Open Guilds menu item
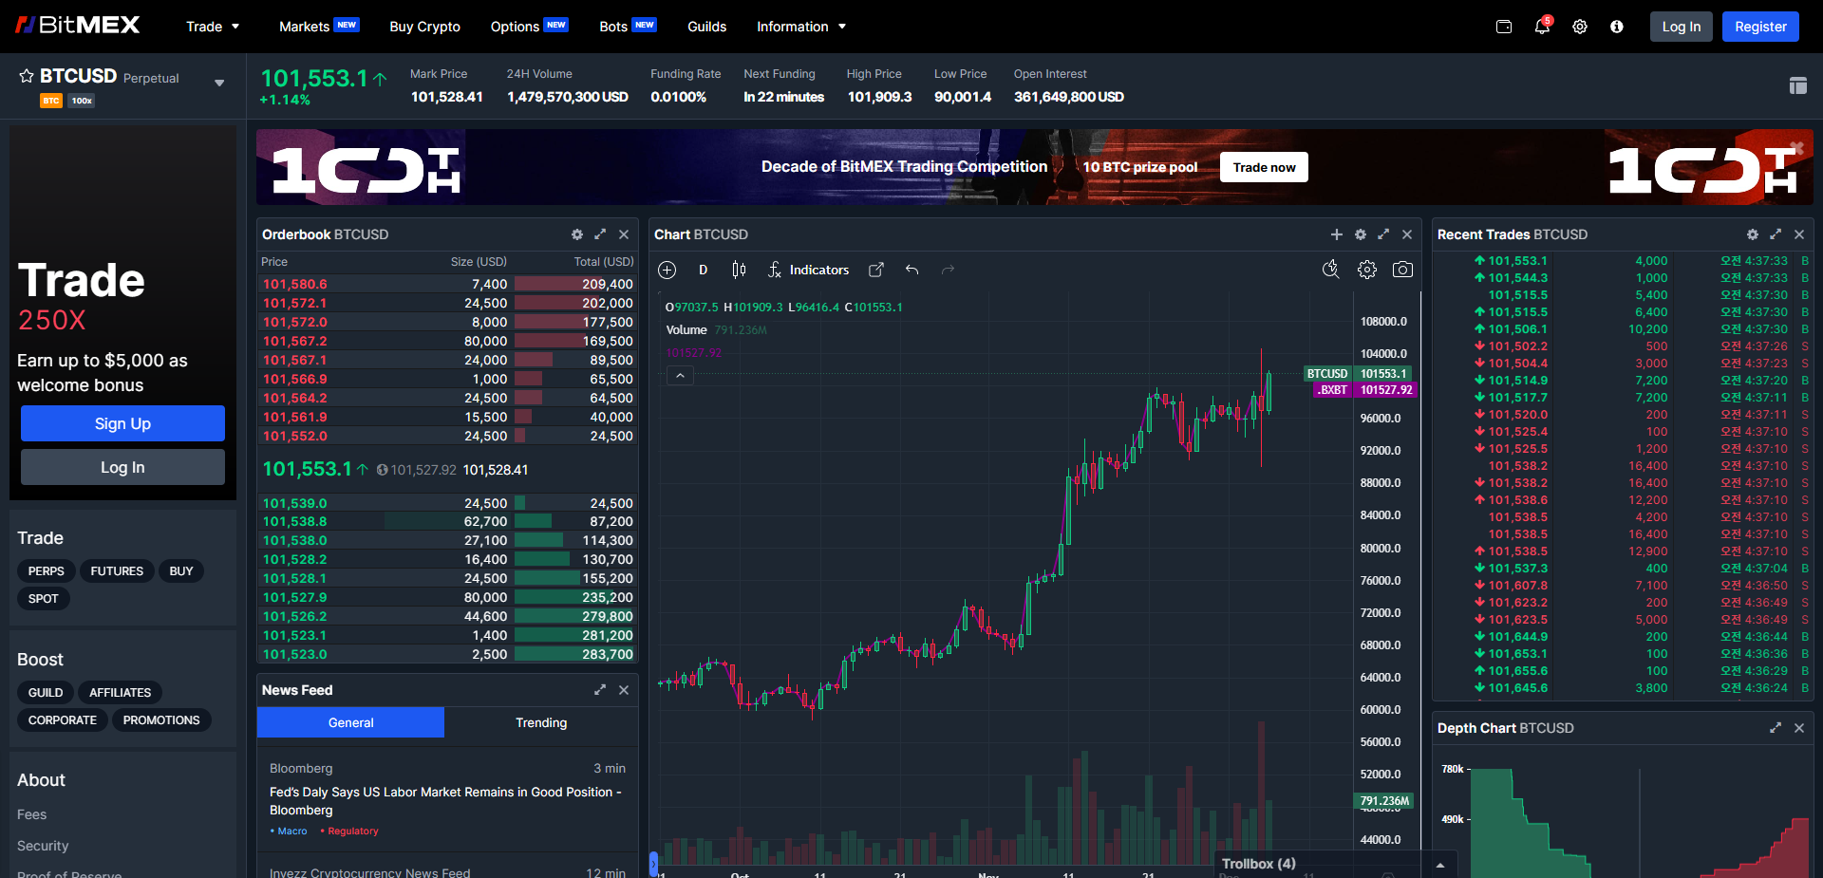The image size is (1823, 878). coord(707,27)
